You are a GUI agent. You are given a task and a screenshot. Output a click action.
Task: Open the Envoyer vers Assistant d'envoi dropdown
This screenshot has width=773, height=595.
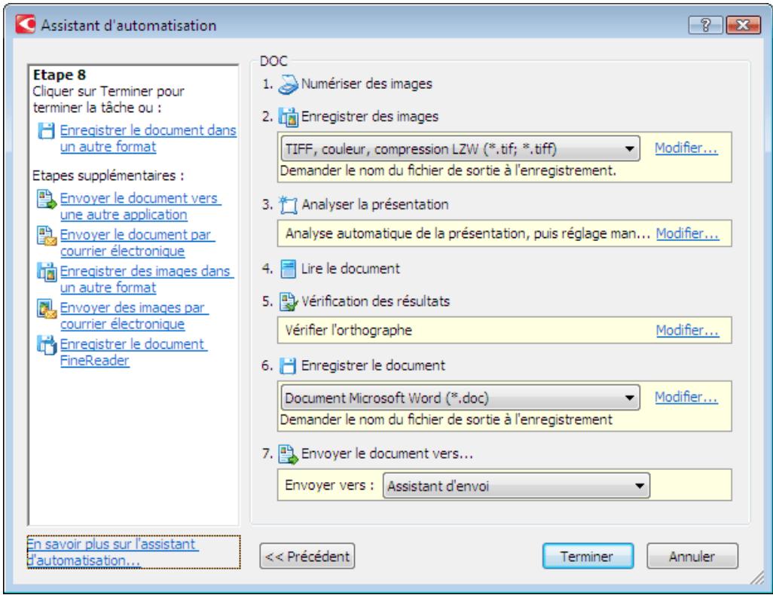(516, 486)
